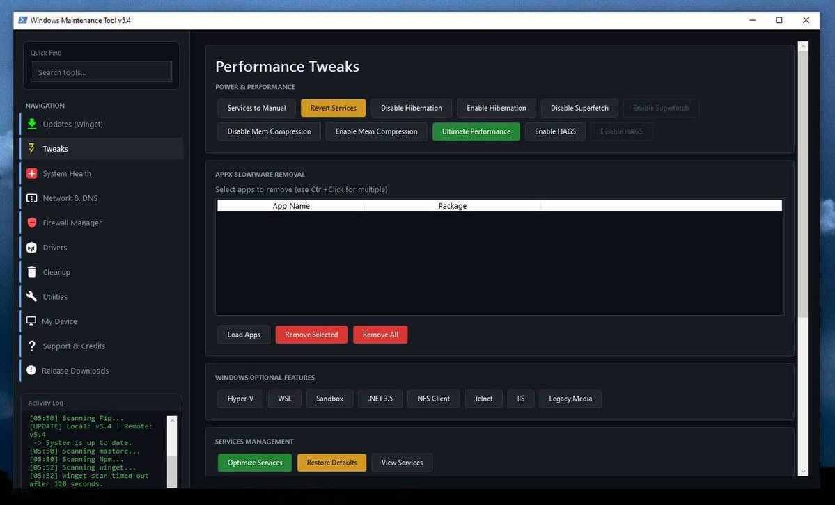
Task: Click the Drivers chip icon
Action: tap(32, 248)
